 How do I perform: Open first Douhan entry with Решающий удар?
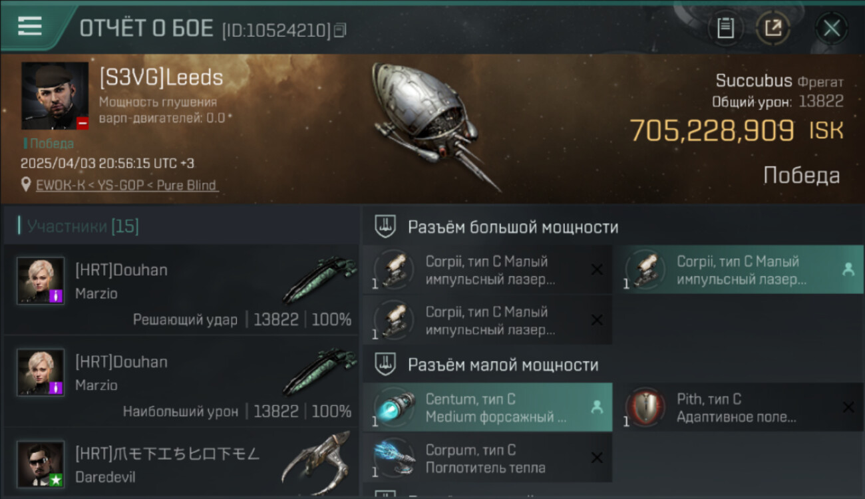[181, 289]
